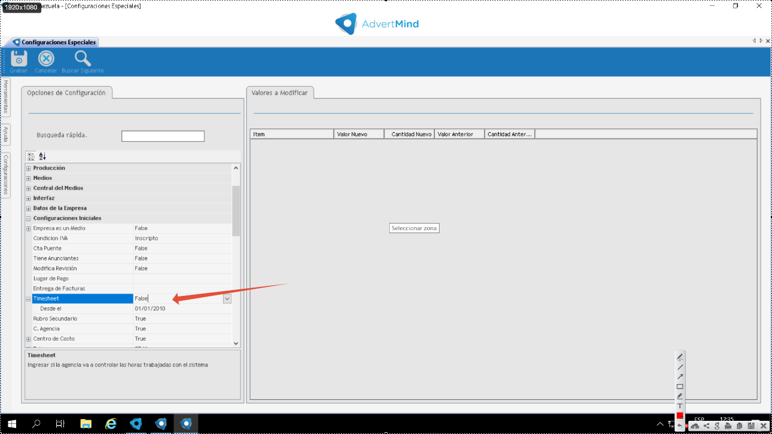Image resolution: width=772 pixels, height=434 pixels.
Task: Expand the Medios category
Action: pos(28,178)
